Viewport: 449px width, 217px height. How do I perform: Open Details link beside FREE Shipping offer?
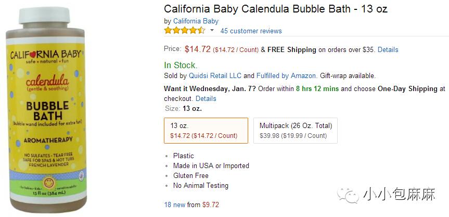click(388, 50)
